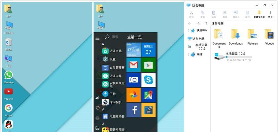Open 逍遥市场 from the app list
The width and height of the screenshot is (278, 132).
(112, 51)
